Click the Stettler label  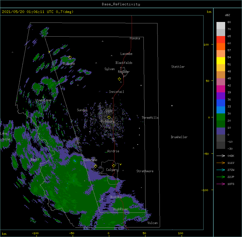(x=178, y=67)
